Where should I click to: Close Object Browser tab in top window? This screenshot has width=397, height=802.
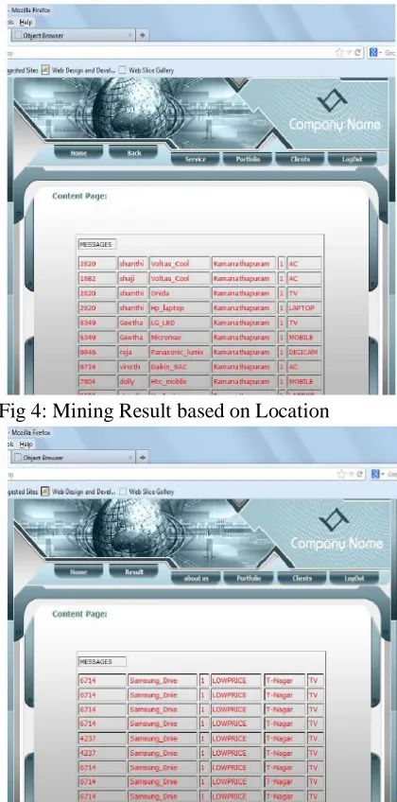(x=130, y=35)
